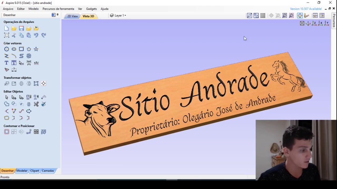Toggle the grid display toolbar icon
337x189 pixels.
(263, 16)
